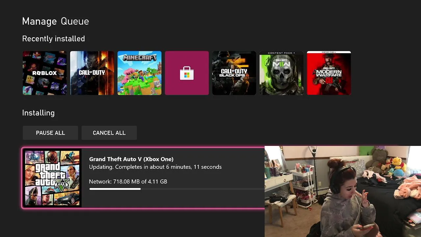Select the Call of Duty Black Ops 6 tile
Screen dimensions: 421x237
[234, 73]
